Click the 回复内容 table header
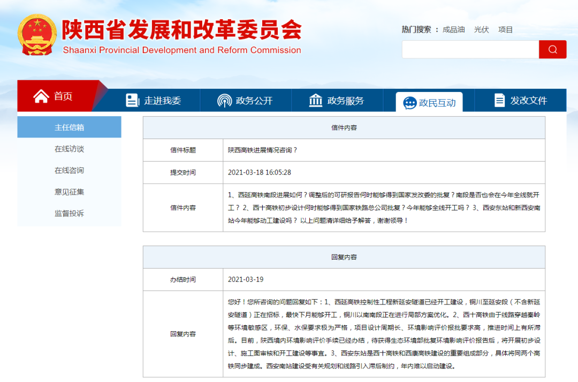578x382 pixels. click(x=344, y=257)
